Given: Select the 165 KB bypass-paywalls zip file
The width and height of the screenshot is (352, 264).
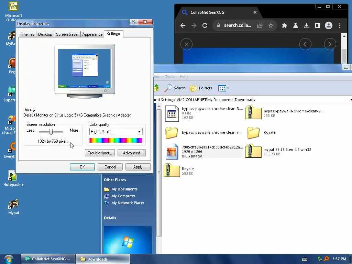Looking at the screenshot, I should pos(284,113).
